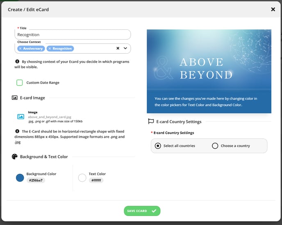Click the above_and_beyond_card.jpg file name

tap(50, 117)
